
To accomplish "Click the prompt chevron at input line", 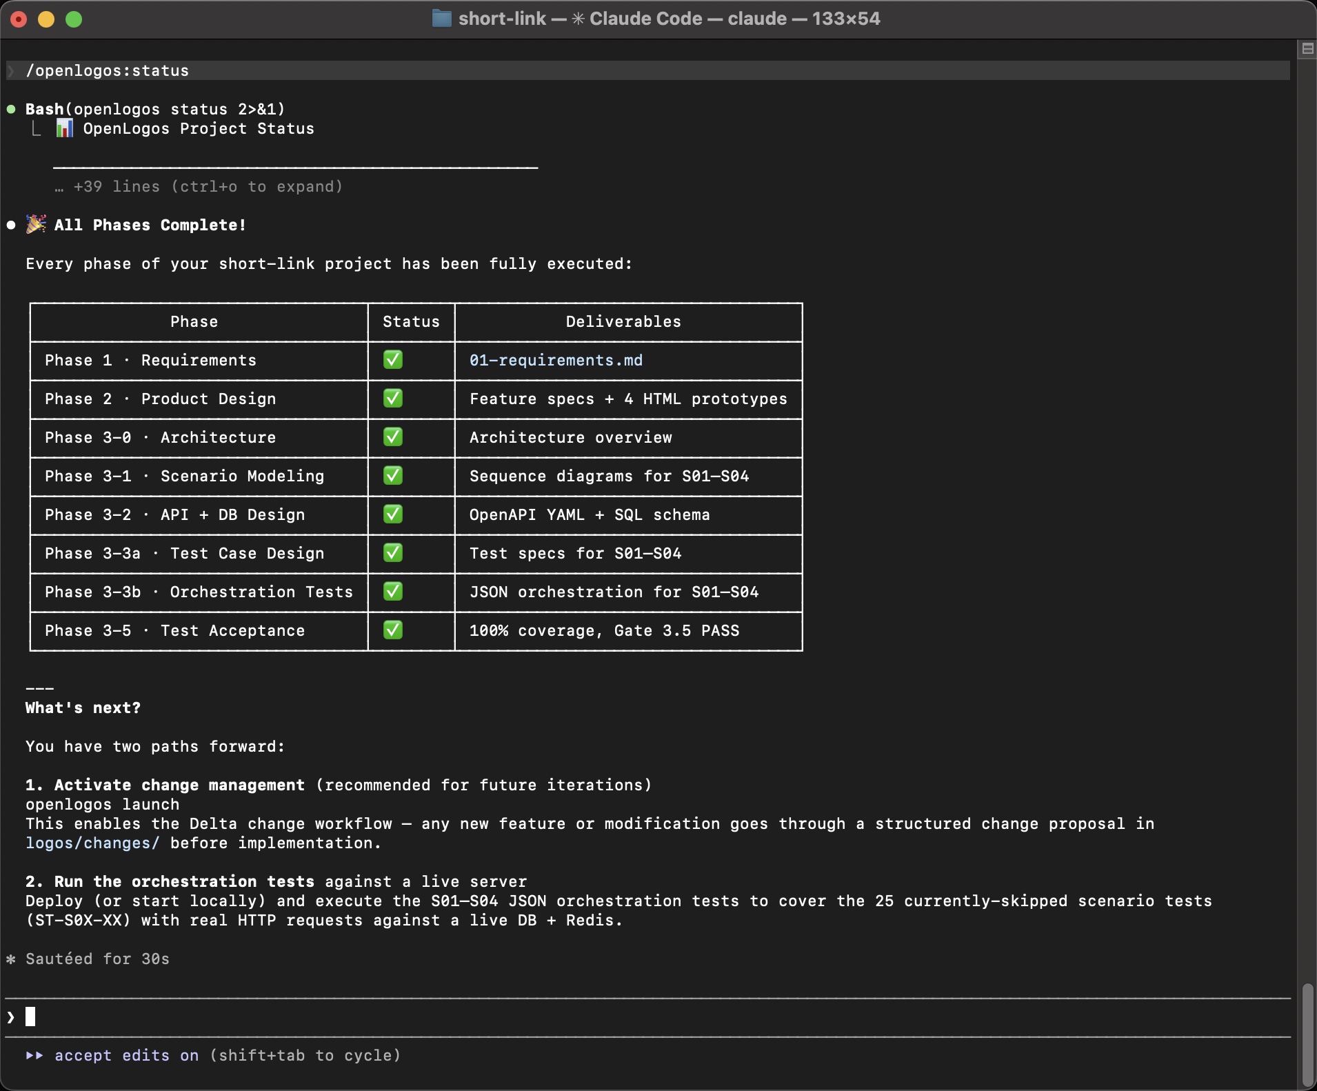I will click(x=11, y=1017).
